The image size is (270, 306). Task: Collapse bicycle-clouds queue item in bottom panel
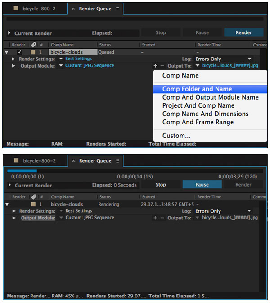pos(7,205)
